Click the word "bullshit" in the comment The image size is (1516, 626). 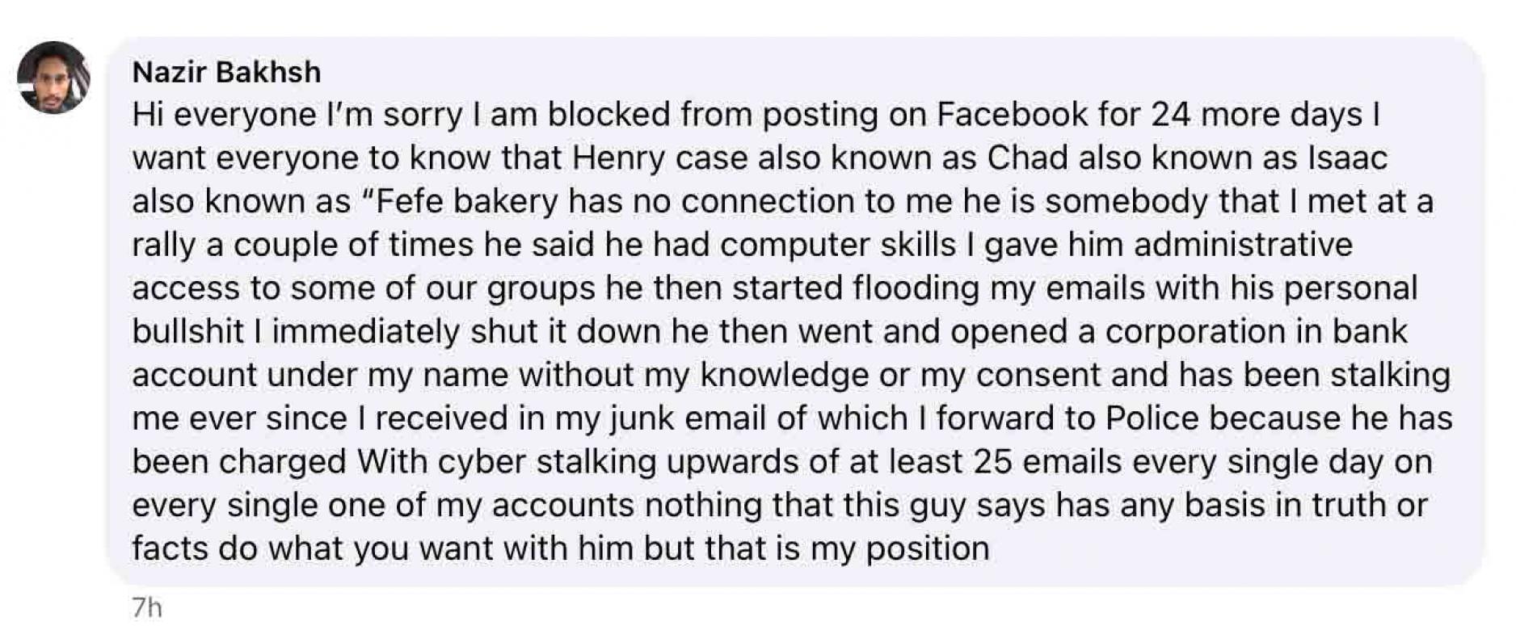[x=188, y=333]
